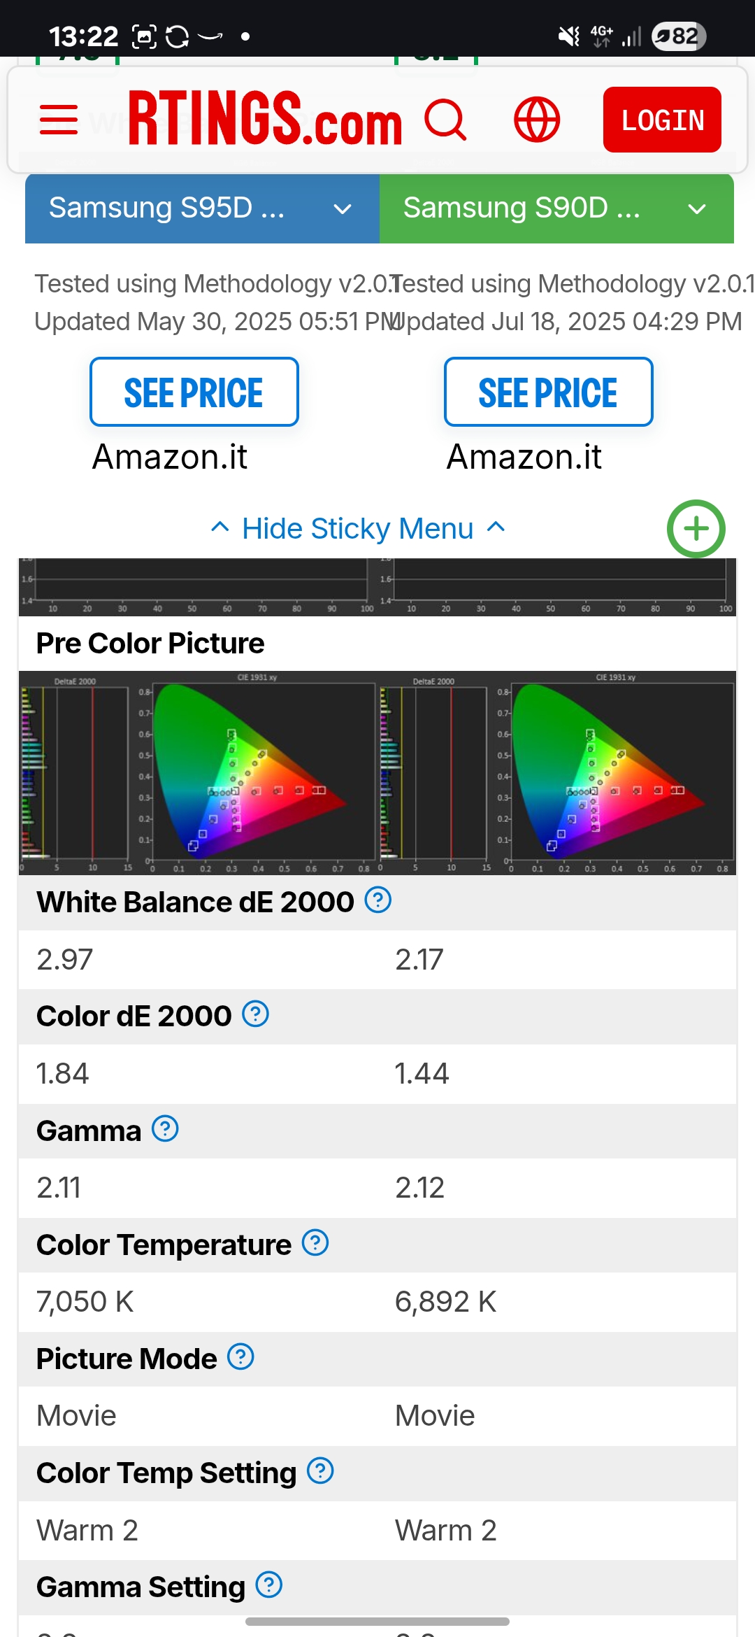Click the red LOGIN button

coord(662,120)
